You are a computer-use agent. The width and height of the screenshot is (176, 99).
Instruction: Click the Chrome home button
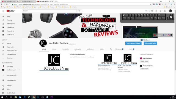pyautogui.click(x=9, y=4)
